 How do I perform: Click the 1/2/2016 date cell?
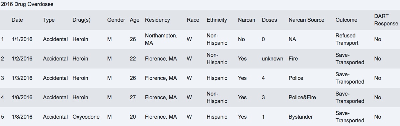(x=22, y=58)
